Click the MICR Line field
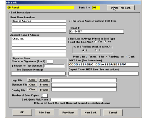The image size is (147, 118). click(104, 65)
